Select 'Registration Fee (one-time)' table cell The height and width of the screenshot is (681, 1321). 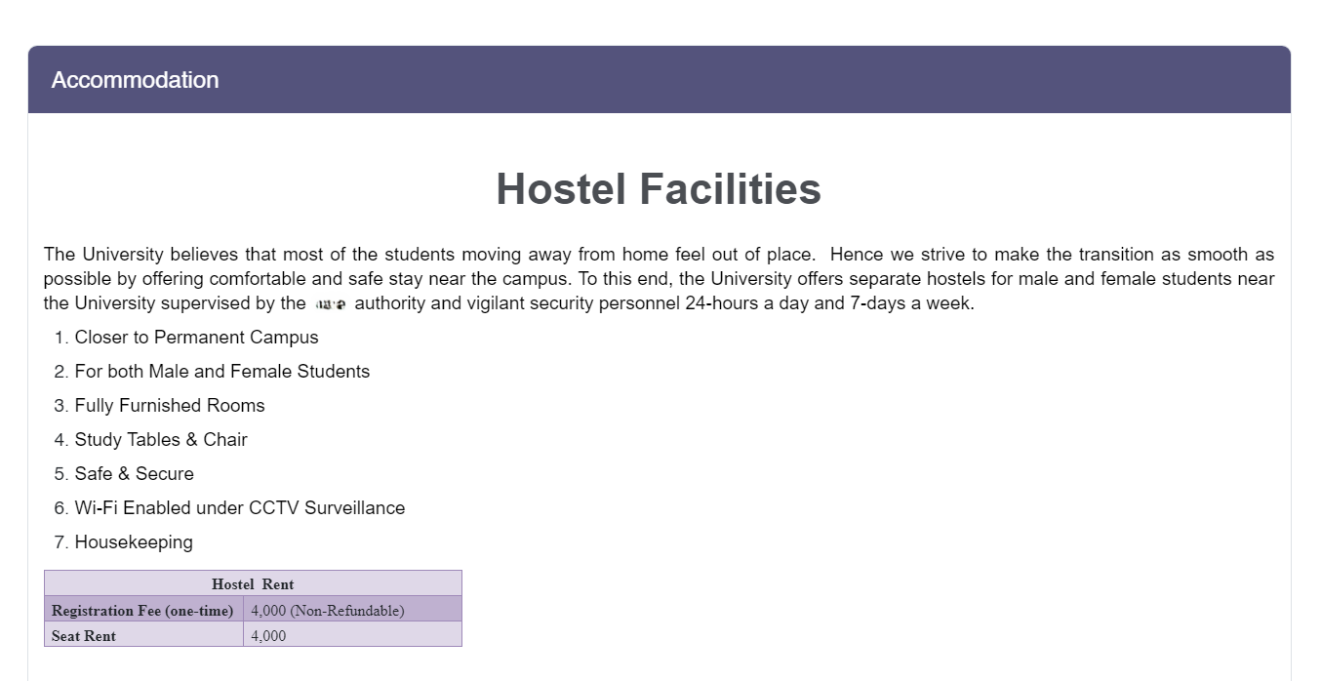pos(143,610)
